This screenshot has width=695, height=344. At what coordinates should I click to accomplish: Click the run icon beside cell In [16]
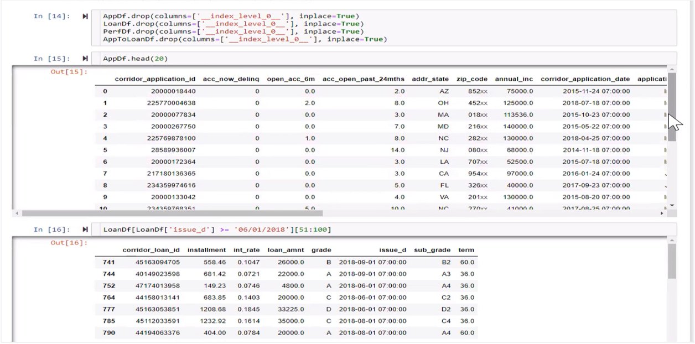point(85,230)
